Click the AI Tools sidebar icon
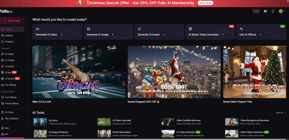The height and width of the screenshot is (140, 289). 2,112
